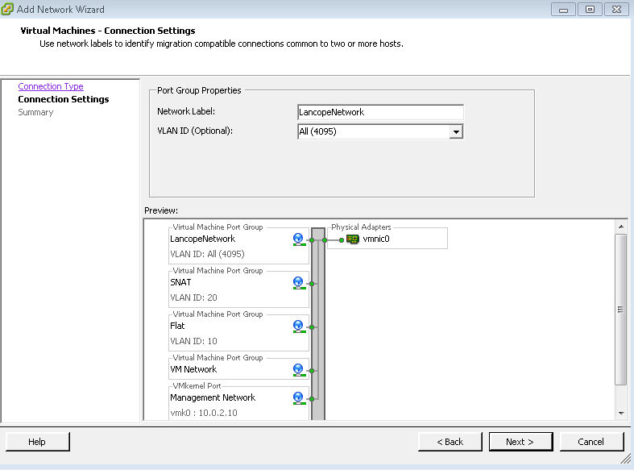
Task: Go to Connection Type step
Action: (x=51, y=86)
